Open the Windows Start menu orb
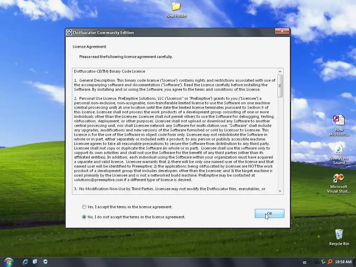The width and height of the screenshot is (356, 267). coord(9,262)
